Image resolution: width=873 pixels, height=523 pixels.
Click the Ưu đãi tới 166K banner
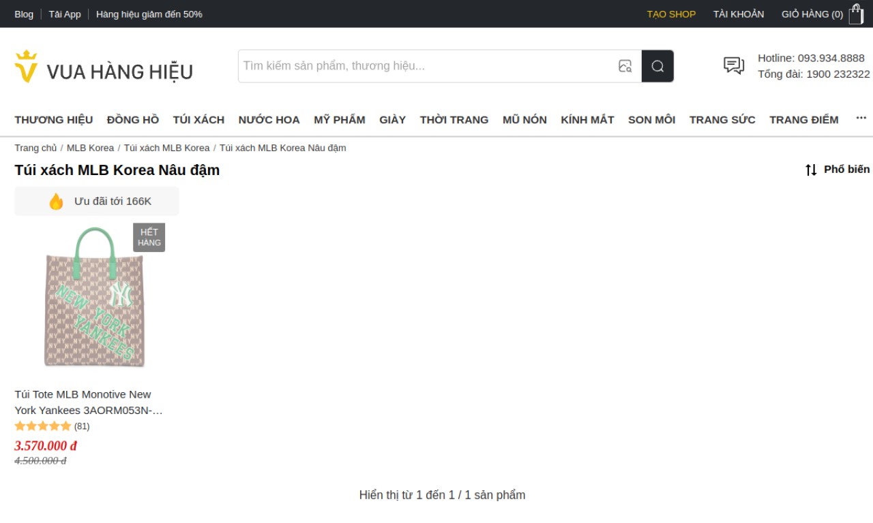[x=97, y=202]
